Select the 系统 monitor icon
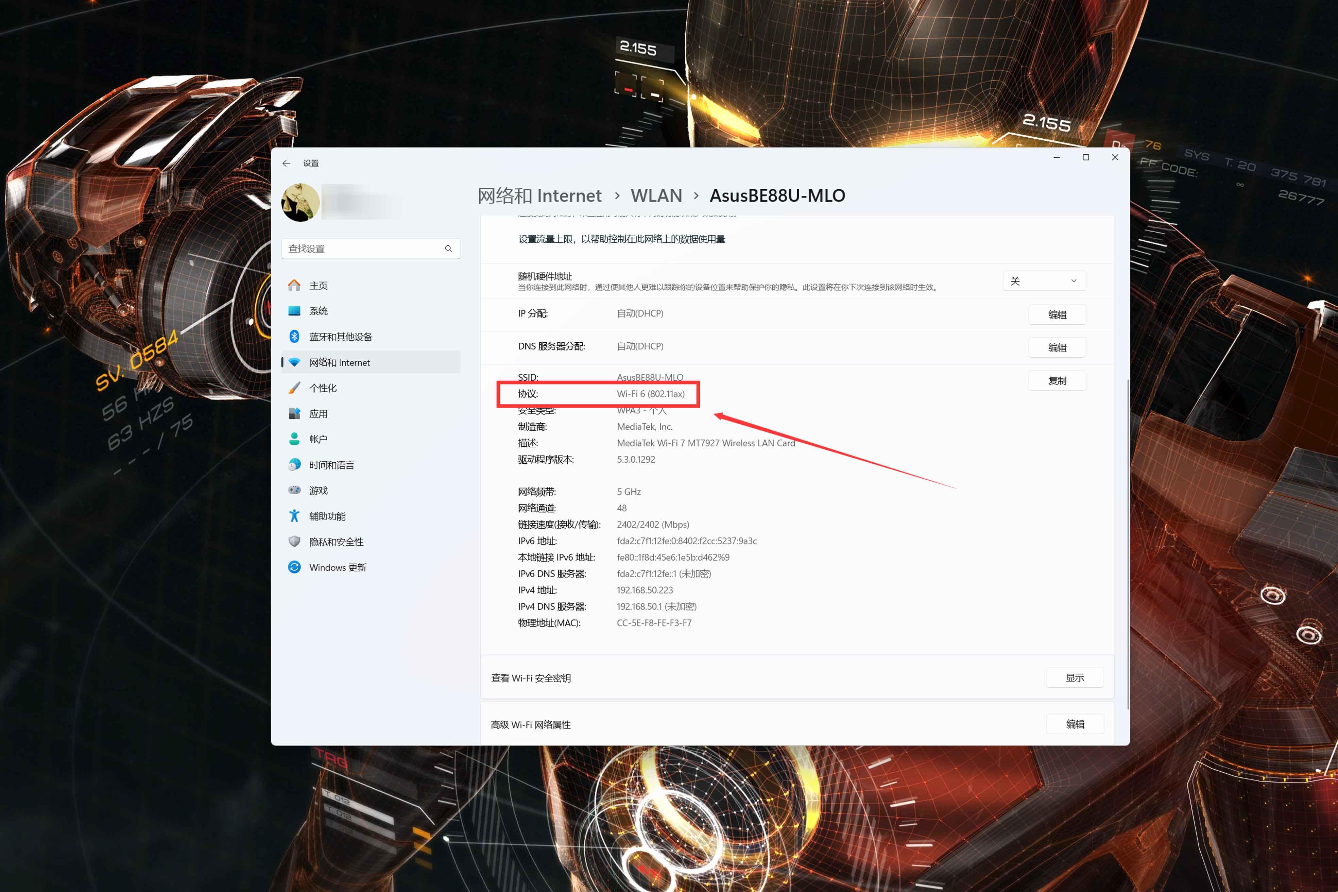The image size is (1338, 892). 294,311
